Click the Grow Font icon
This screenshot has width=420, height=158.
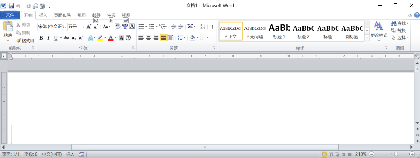(x=88, y=27)
